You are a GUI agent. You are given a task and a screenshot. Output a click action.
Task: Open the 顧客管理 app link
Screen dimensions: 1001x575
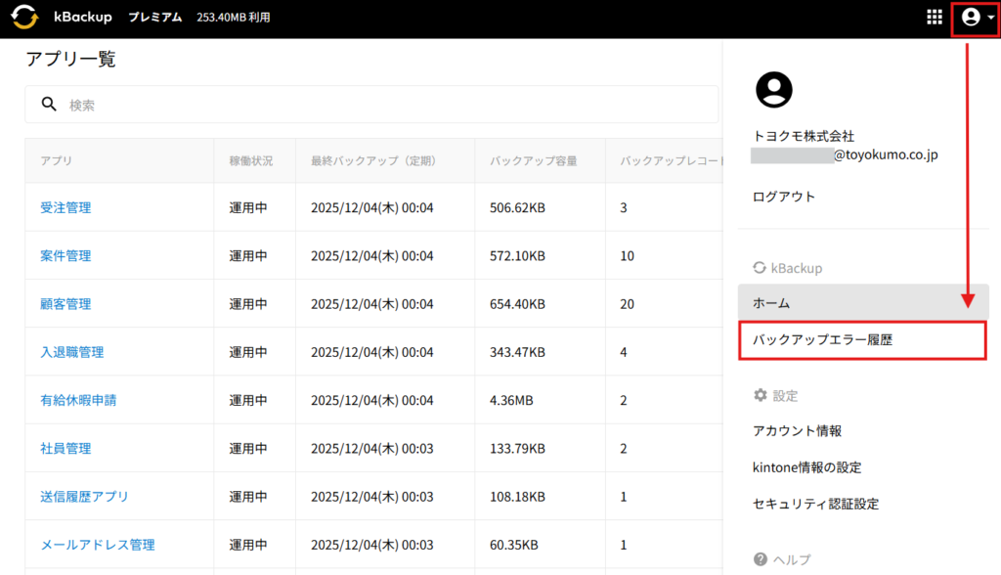click(x=65, y=304)
